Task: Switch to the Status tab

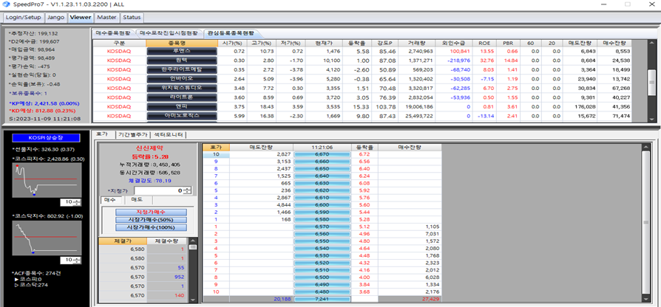Action: click(x=132, y=17)
